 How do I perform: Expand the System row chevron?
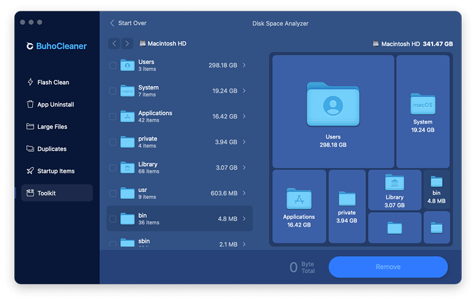click(244, 91)
